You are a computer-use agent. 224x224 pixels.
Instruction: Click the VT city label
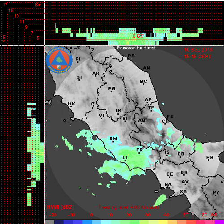coord(102,116)
